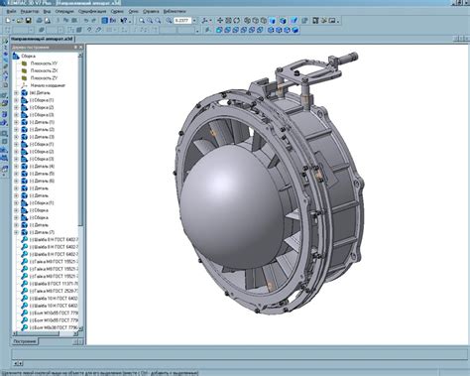
Task: Expand the Деталь (6) node
Action: pos(16,181)
